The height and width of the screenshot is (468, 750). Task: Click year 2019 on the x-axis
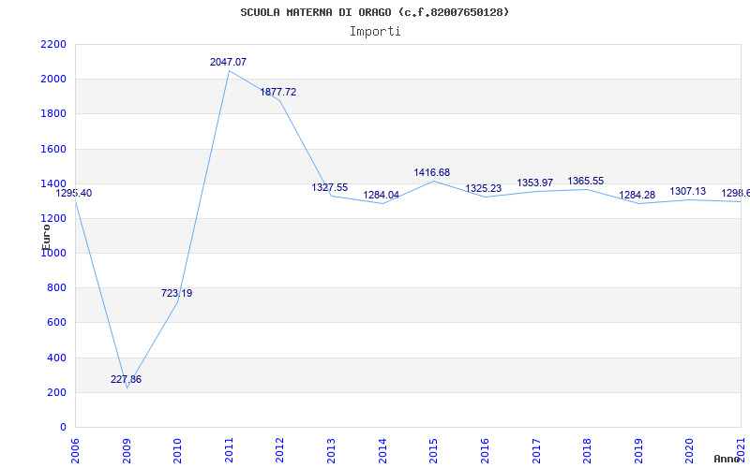coord(638,447)
